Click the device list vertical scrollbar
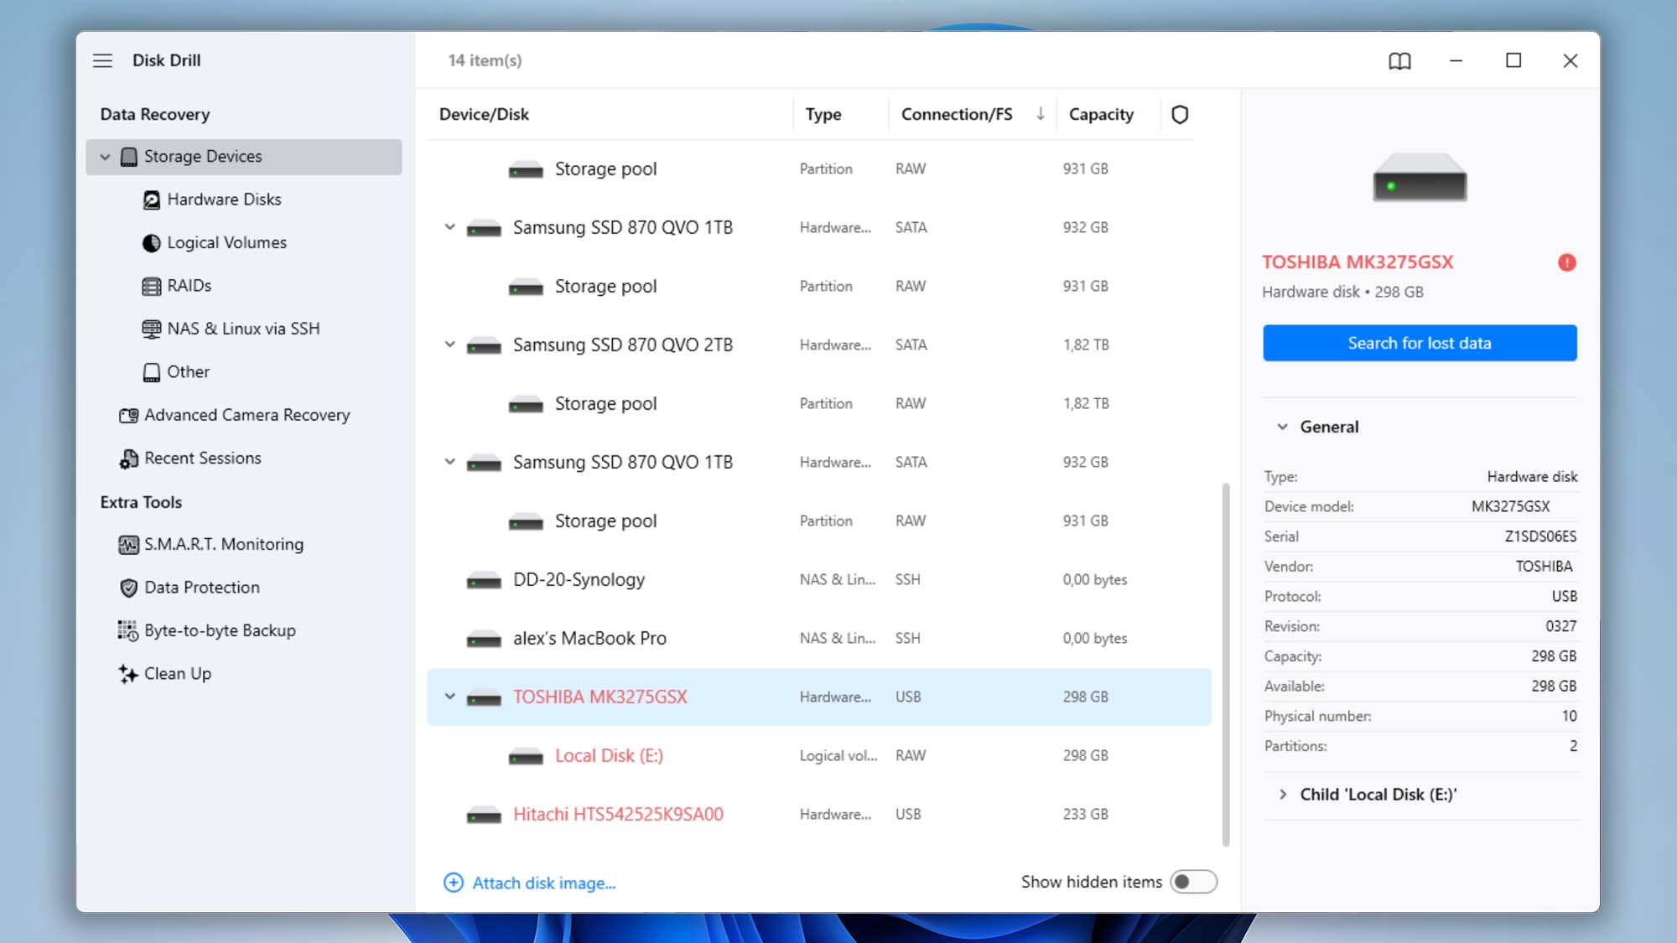This screenshot has width=1677, height=943. pyautogui.click(x=1226, y=665)
